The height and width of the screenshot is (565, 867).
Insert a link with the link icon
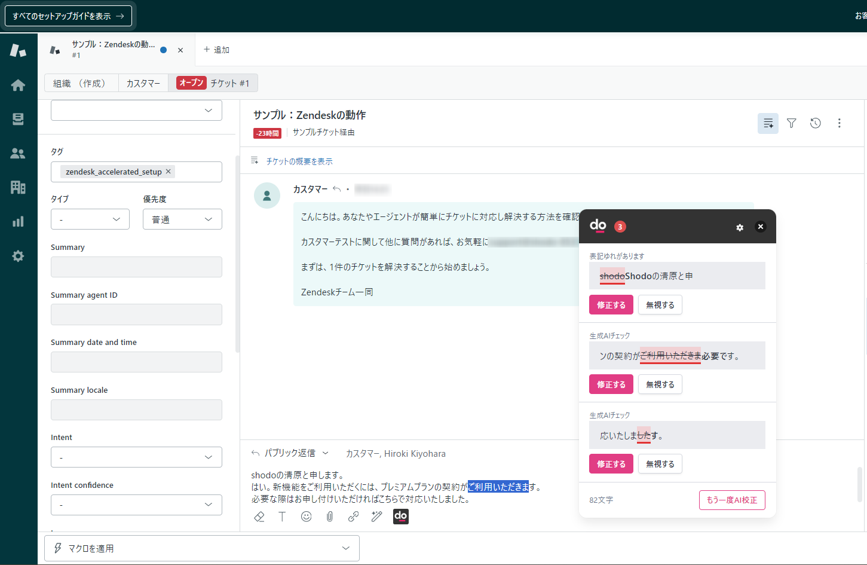click(353, 516)
